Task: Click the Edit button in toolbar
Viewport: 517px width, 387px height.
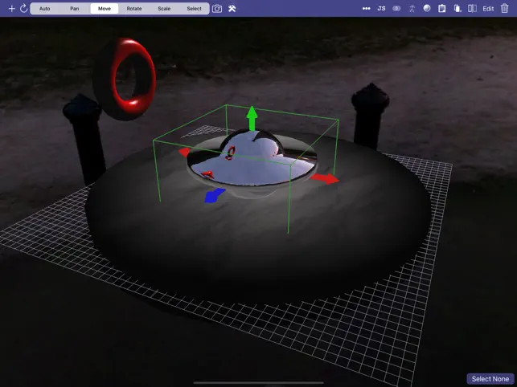Action: (488, 9)
